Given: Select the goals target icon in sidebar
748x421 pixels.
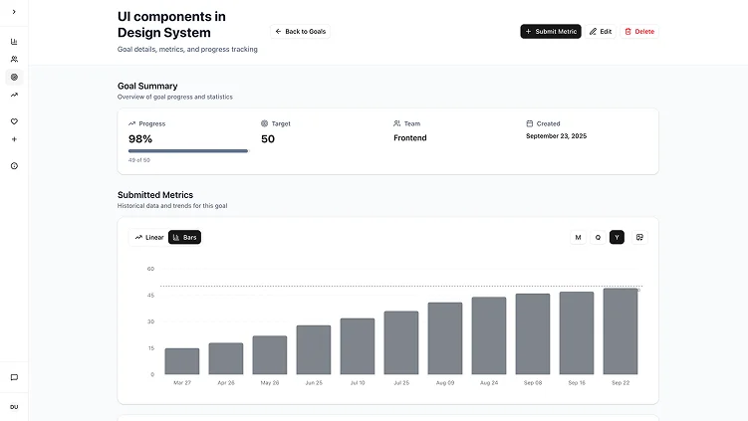Looking at the screenshot, I should (14, 77).
